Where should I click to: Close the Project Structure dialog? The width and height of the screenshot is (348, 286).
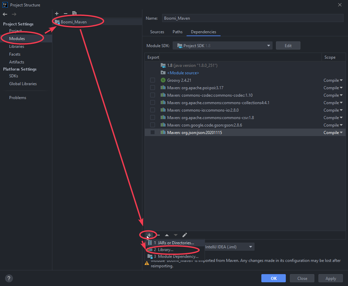click(340, 5)
